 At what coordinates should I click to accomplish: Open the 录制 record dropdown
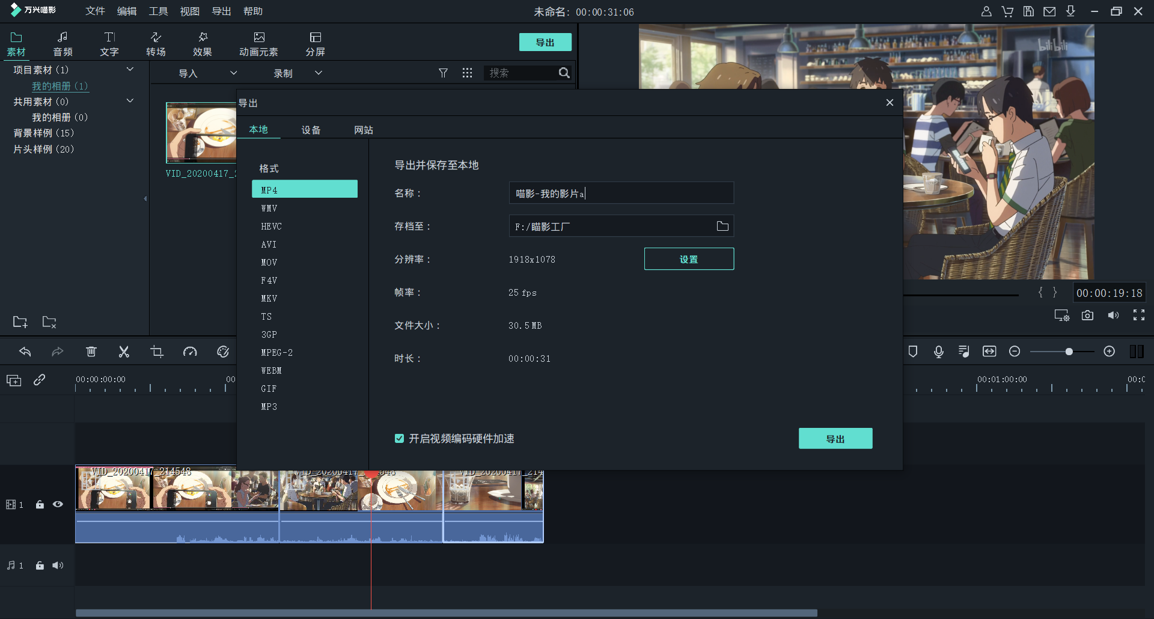point(319,73)
